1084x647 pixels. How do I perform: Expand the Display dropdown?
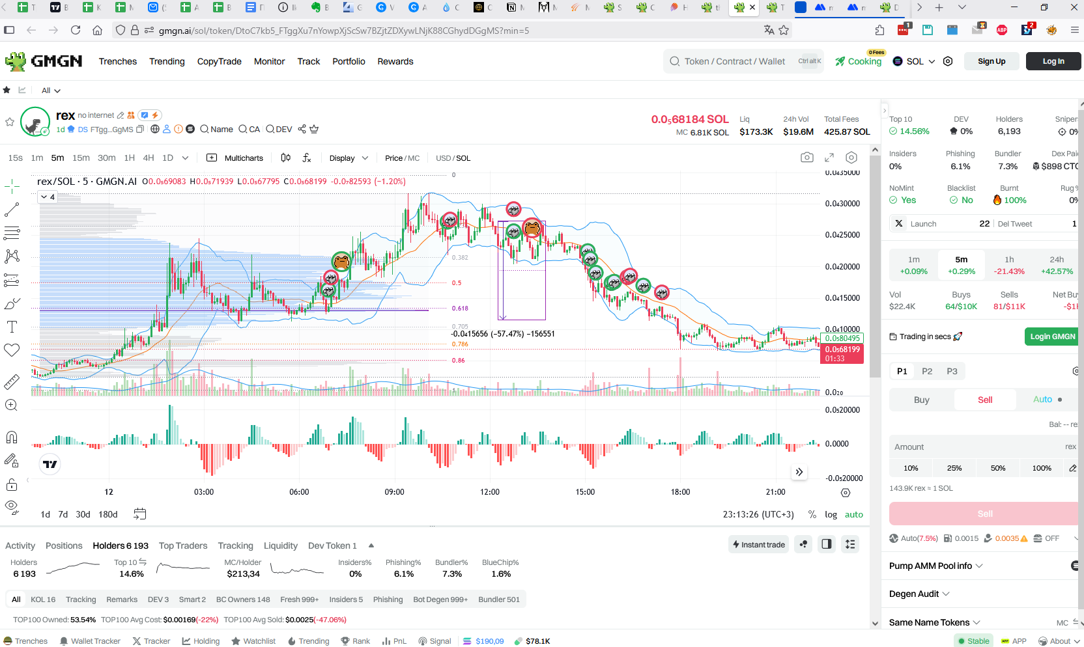tap(349, 158)
